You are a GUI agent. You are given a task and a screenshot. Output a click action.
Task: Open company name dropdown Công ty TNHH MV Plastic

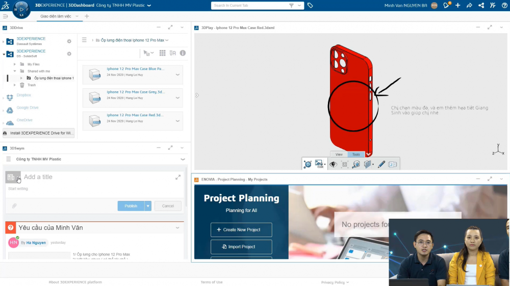click(x=149, y=6)
